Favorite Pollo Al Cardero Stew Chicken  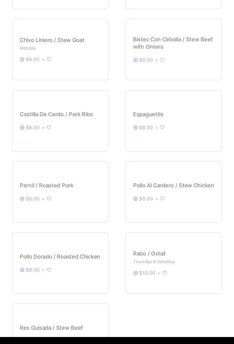coord(162,199)
